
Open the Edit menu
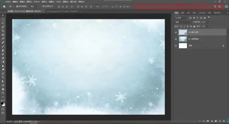click(15, 2)
